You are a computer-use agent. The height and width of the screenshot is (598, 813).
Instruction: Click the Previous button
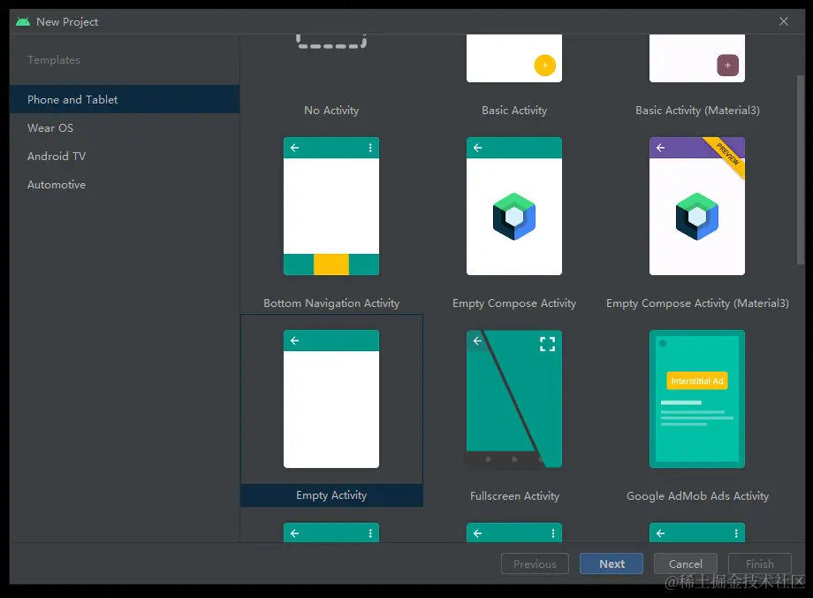[535, 563]
